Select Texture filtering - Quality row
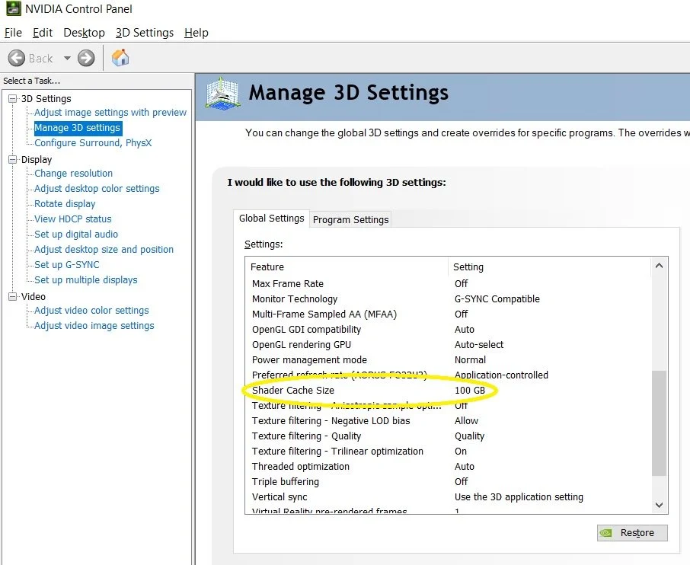The height and width of the screenshot is (565, 690). click(448, 436)
